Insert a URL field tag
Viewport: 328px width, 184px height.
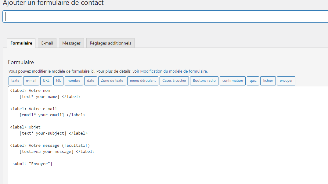pyautogui.click(x=46, y=81)
